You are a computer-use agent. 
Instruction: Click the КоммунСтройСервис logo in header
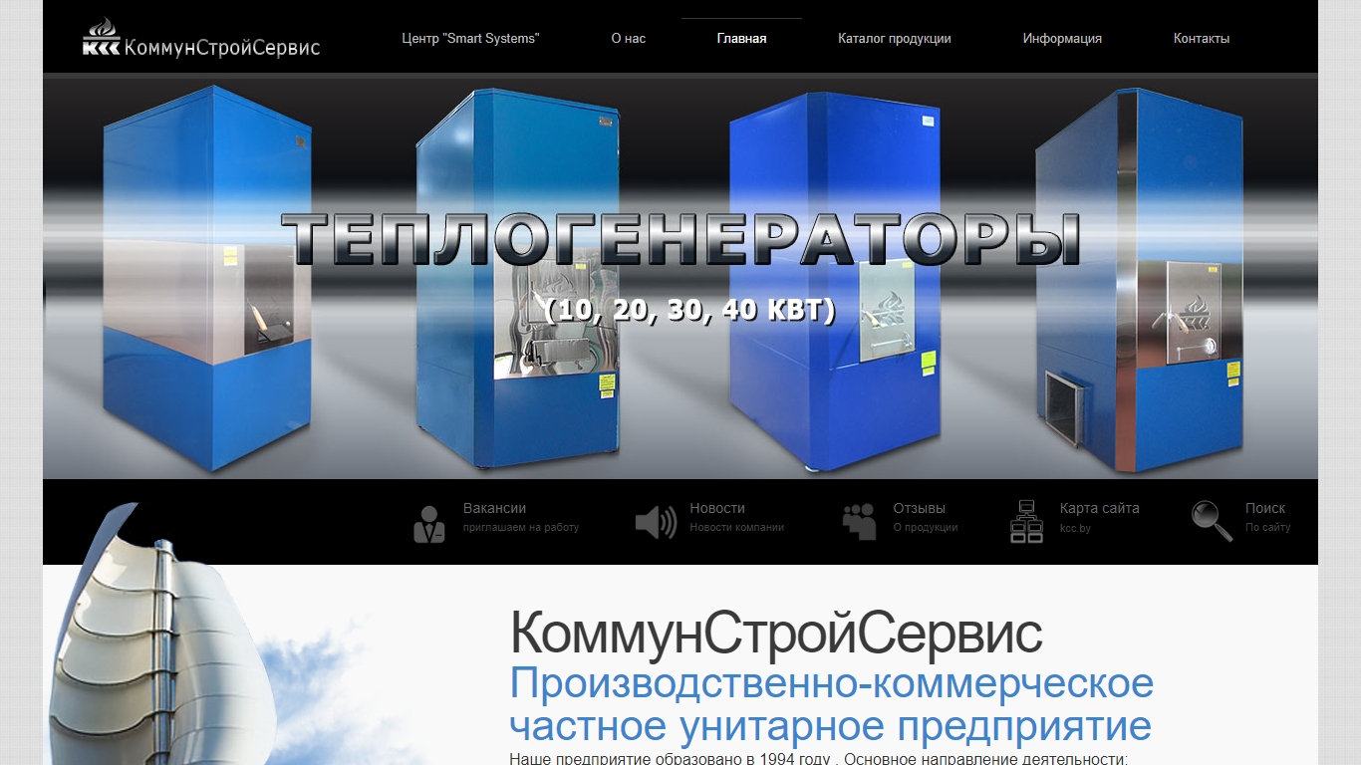tap(201, 38)
